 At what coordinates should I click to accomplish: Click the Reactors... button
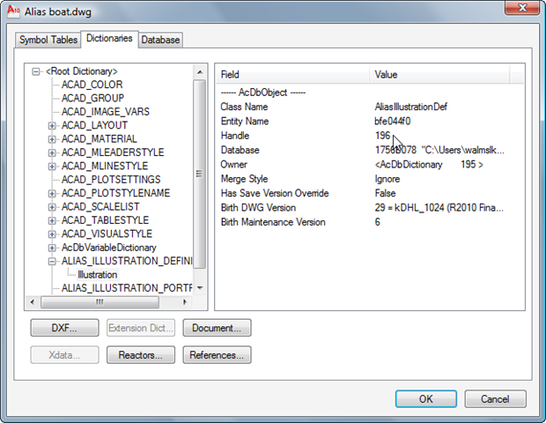141,355
